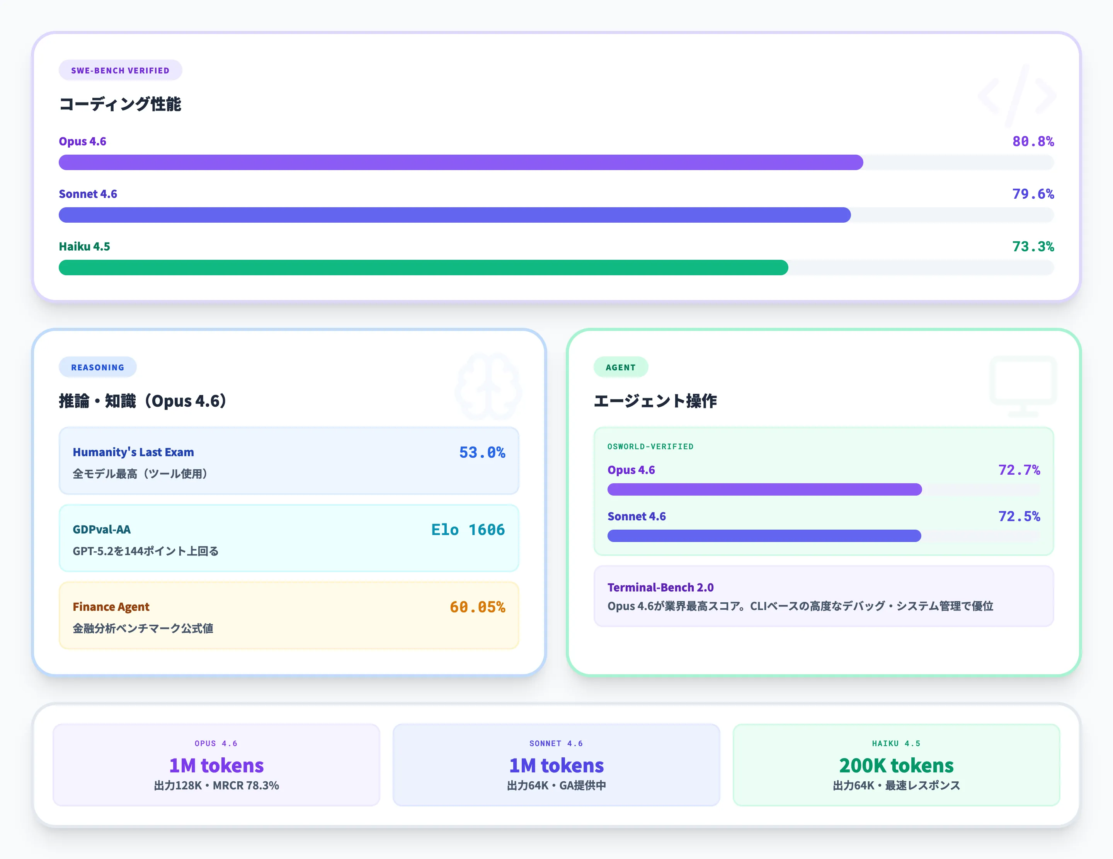
Task: Click the Sonnet 4.6 coding progress bar
Action: coord(454,215)
